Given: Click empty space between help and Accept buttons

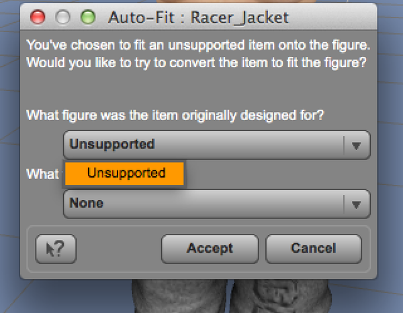Looking at the screenshot, I should (x=119, y=249).
